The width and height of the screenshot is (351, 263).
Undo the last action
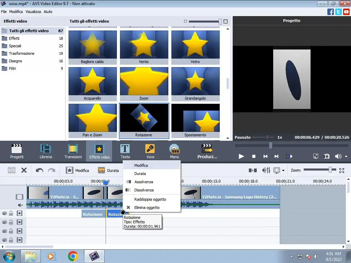(39, 171)
